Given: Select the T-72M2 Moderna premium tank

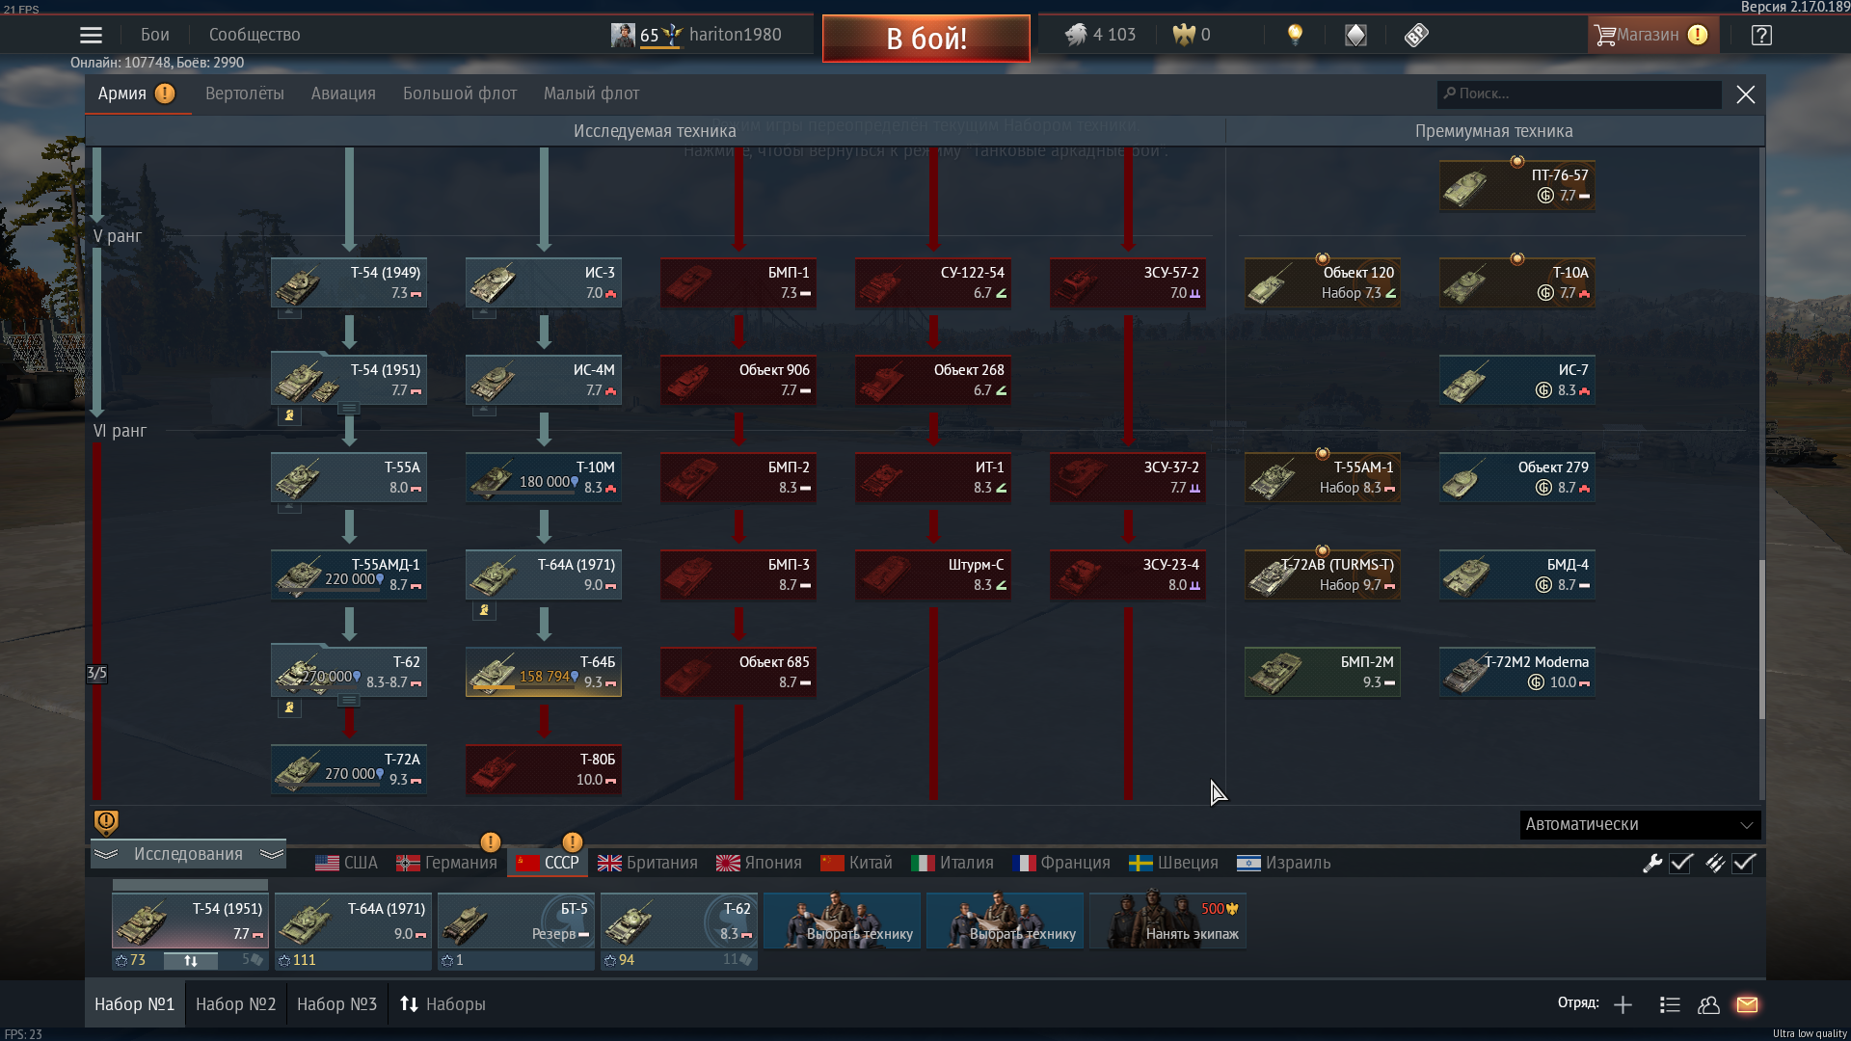Looking at the screenshot, I should click(x=1517, y=672).
